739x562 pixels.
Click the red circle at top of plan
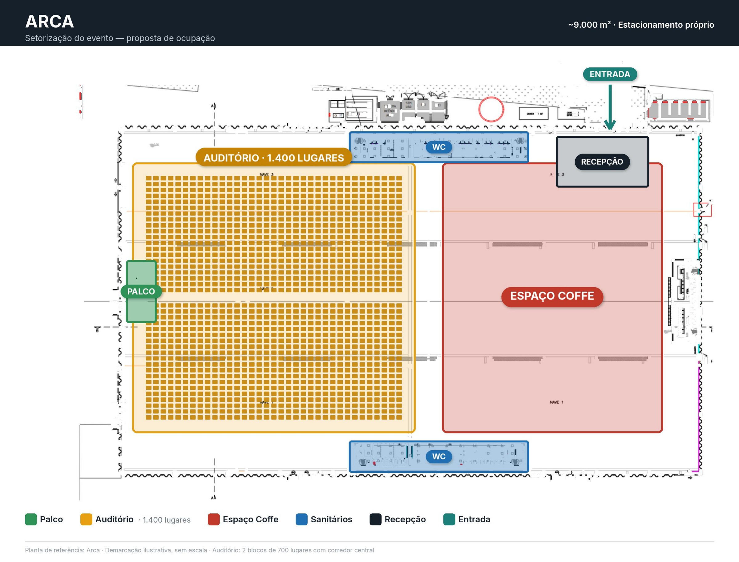[x=491, y=110]
